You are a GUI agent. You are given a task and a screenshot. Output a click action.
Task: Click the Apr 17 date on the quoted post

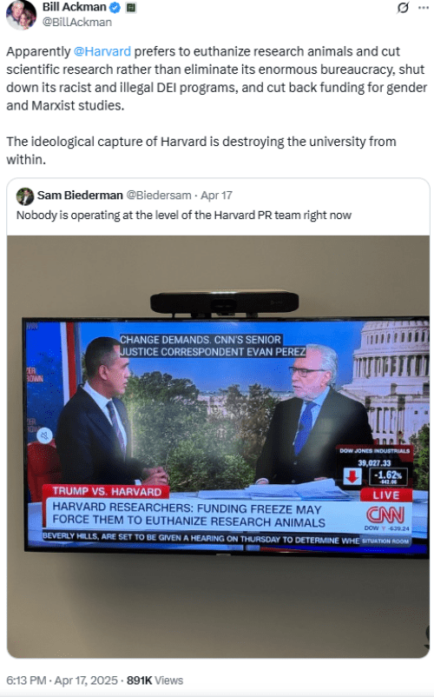click(216, 196)
